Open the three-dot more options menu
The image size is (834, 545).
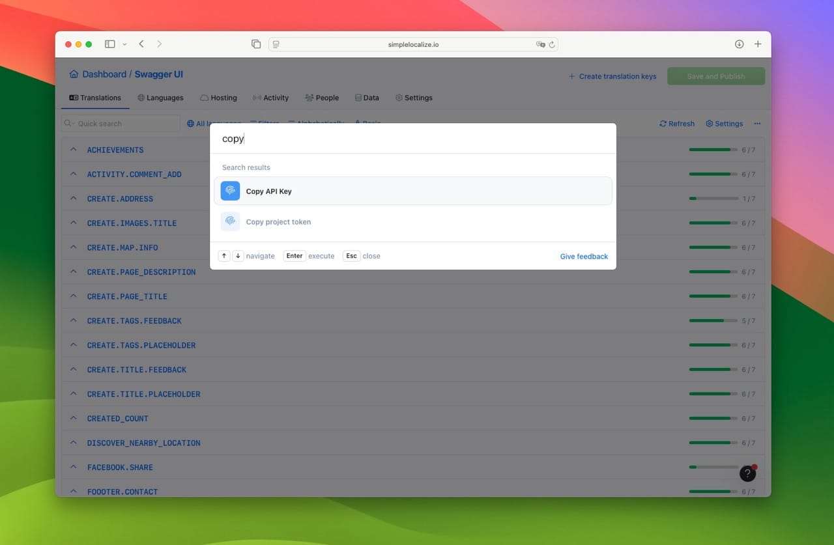click(757, 124)
